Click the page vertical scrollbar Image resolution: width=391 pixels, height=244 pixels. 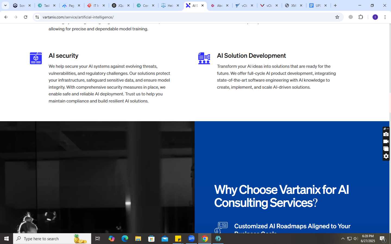pyautogui.click(x=390, y=103)
